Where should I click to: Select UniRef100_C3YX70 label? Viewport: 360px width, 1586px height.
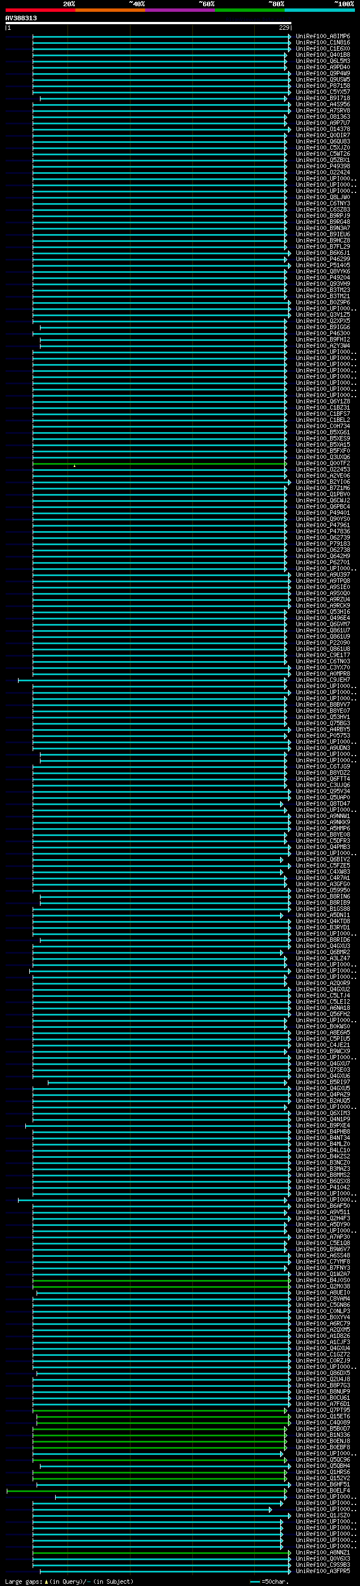322,667
